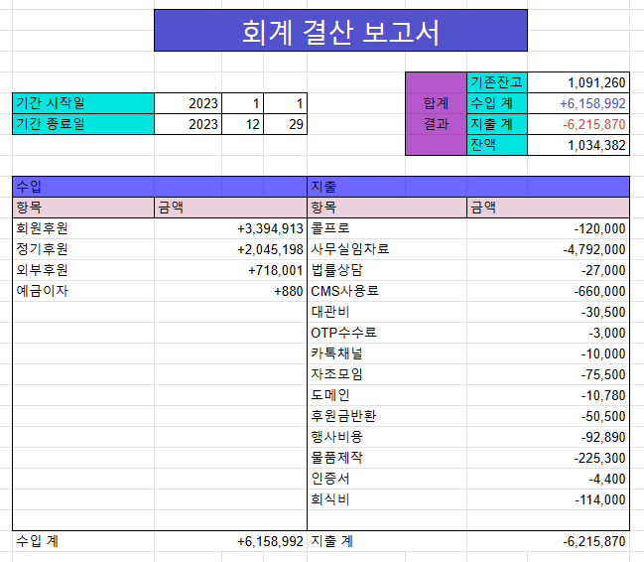Select the amount -30,500
Image resolution: width=644 pixels, height=562 pixels.
click(548, 312)
